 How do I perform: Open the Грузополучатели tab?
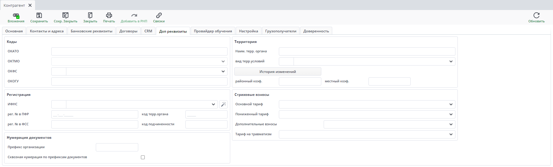coord(281,31)
